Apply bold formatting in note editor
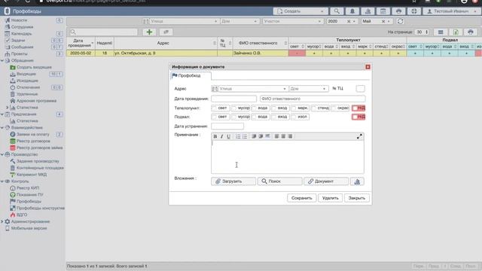 click(215, 136)
